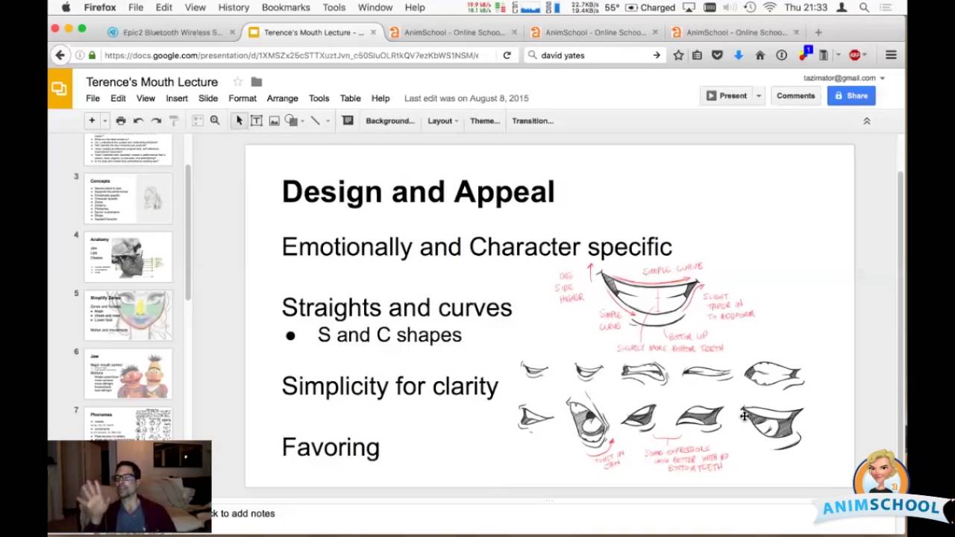The image size is (955, 537).
Task: Click the Firefox Home icon
Action: pyautogui.click(x=760, y=55)
